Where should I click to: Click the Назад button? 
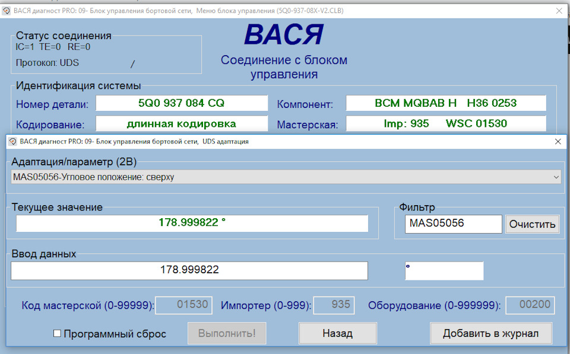click(338, 333)
